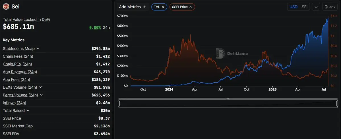This screenshot has height=139, width=341.
Task: Expand the DEXs Volume (24h) chevron
Action: (x=40, y=87)
